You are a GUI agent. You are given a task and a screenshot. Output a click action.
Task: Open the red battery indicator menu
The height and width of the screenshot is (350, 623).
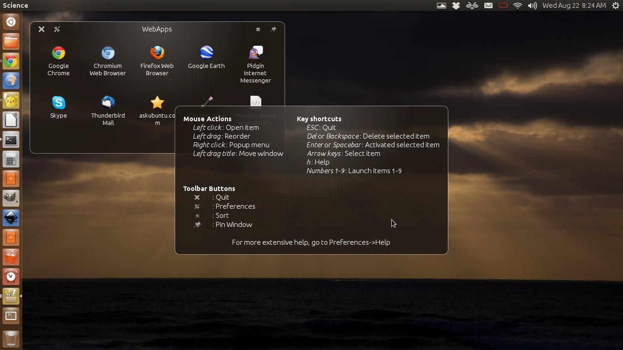[503, 5]
